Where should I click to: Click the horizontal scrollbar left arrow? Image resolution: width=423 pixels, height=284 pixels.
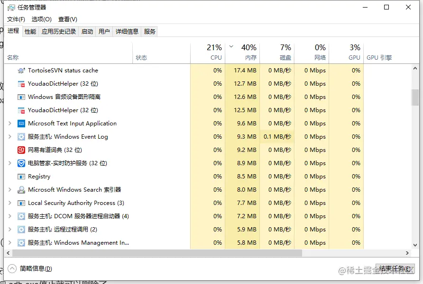tap(8, 253)
